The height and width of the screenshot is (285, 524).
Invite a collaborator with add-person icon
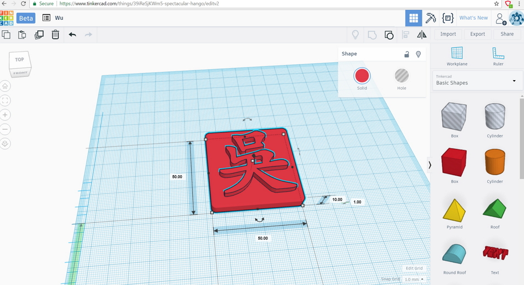[x=500, y=19]
